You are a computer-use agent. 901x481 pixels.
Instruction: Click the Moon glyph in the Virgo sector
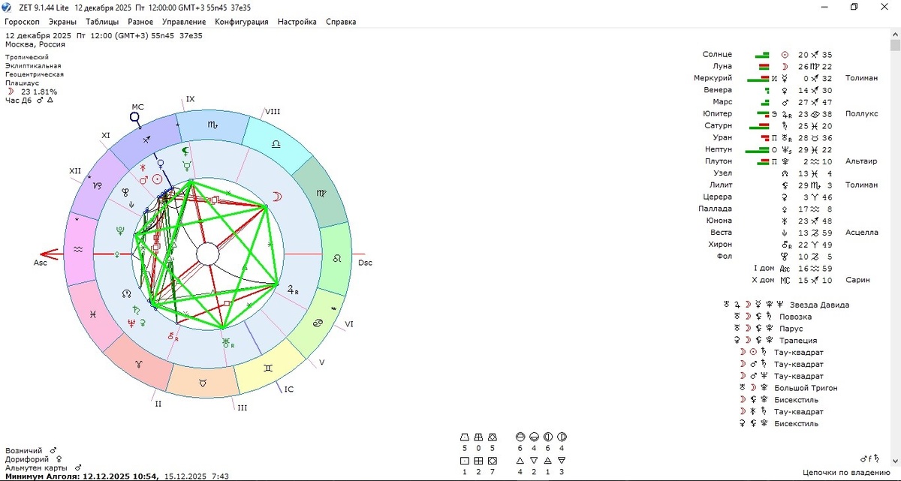(277, 196)
